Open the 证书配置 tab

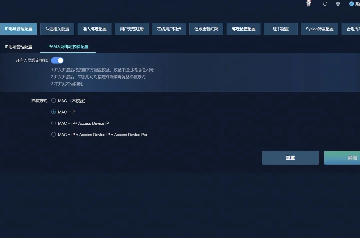click(x=281, y=29)
